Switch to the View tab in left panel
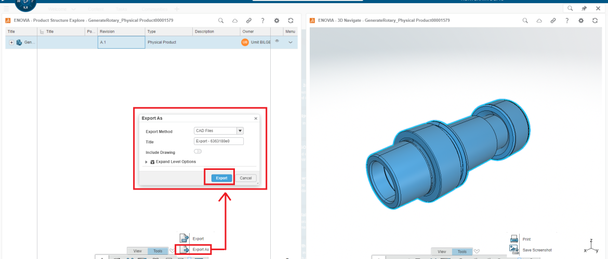The height and width of the screenshot is (259, 608). (137, 251)
